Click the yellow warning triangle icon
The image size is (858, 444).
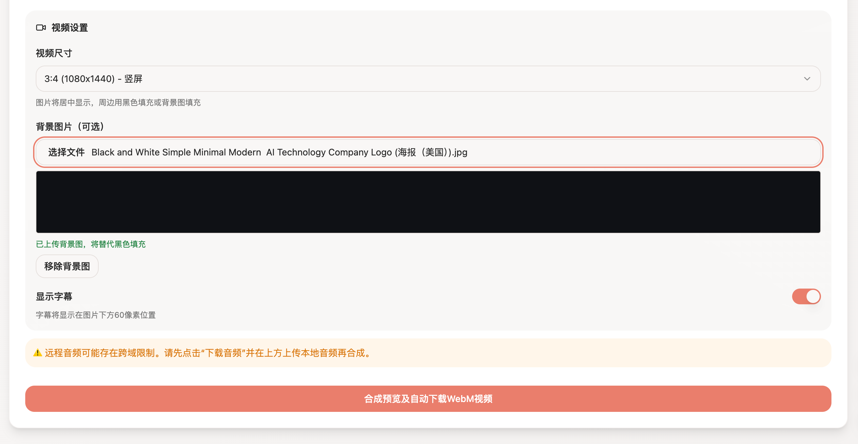(x=37, y=353)
